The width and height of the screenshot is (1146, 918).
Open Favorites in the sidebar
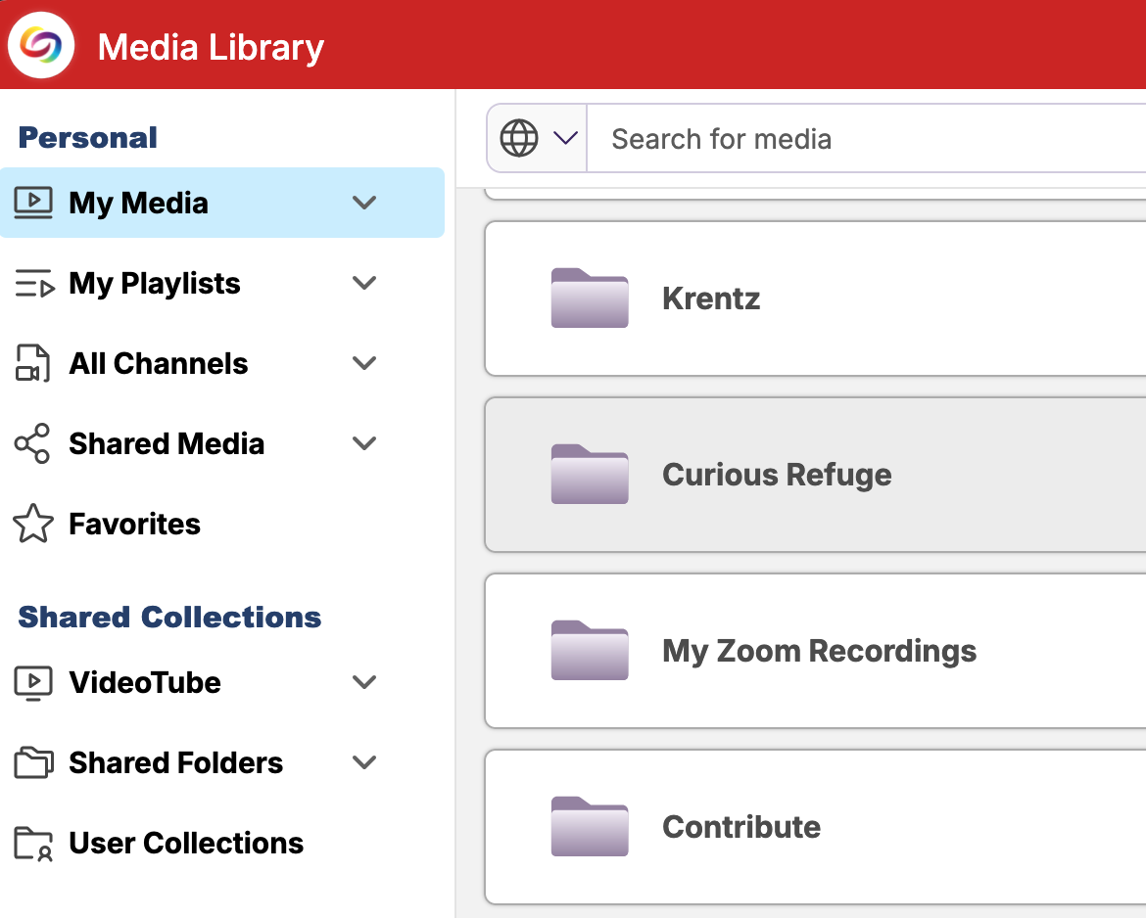(x=134, y=524)
